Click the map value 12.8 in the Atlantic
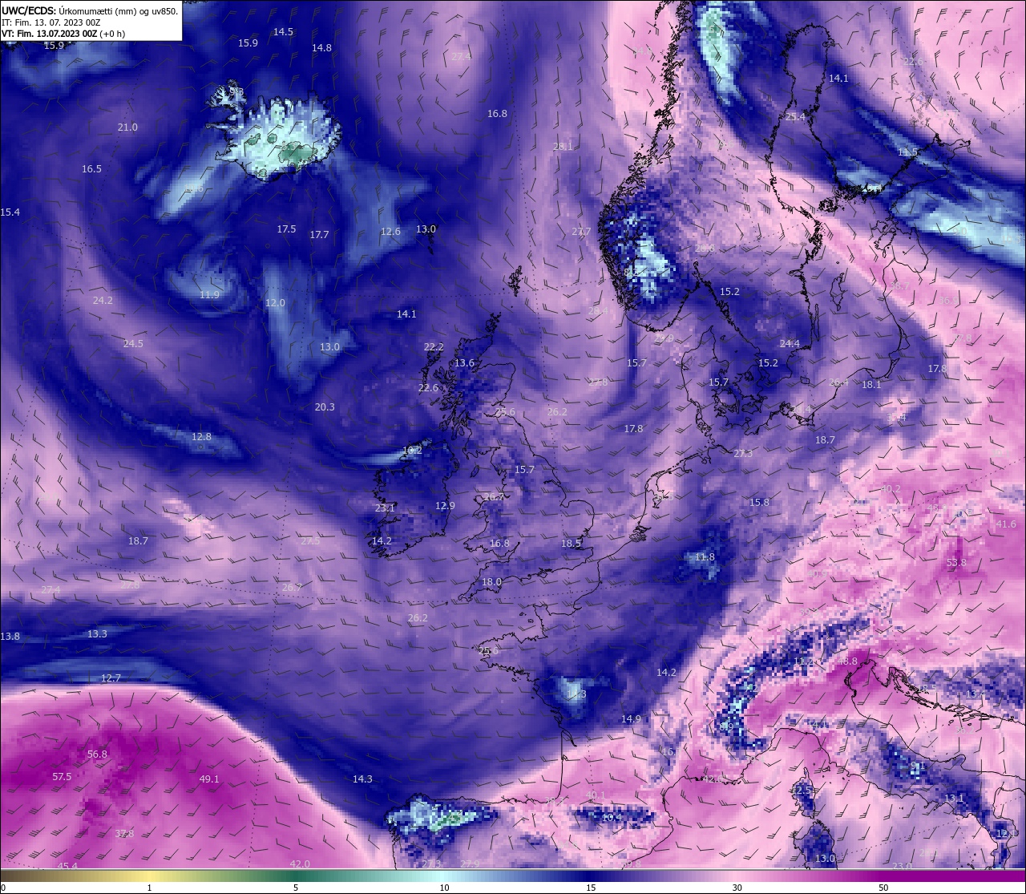The height and width of the screenshot is (894, 1026). click(201, 437)
